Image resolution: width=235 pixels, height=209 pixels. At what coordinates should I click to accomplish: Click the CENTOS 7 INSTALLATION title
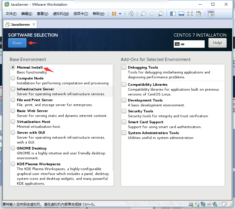pos(200,35)
